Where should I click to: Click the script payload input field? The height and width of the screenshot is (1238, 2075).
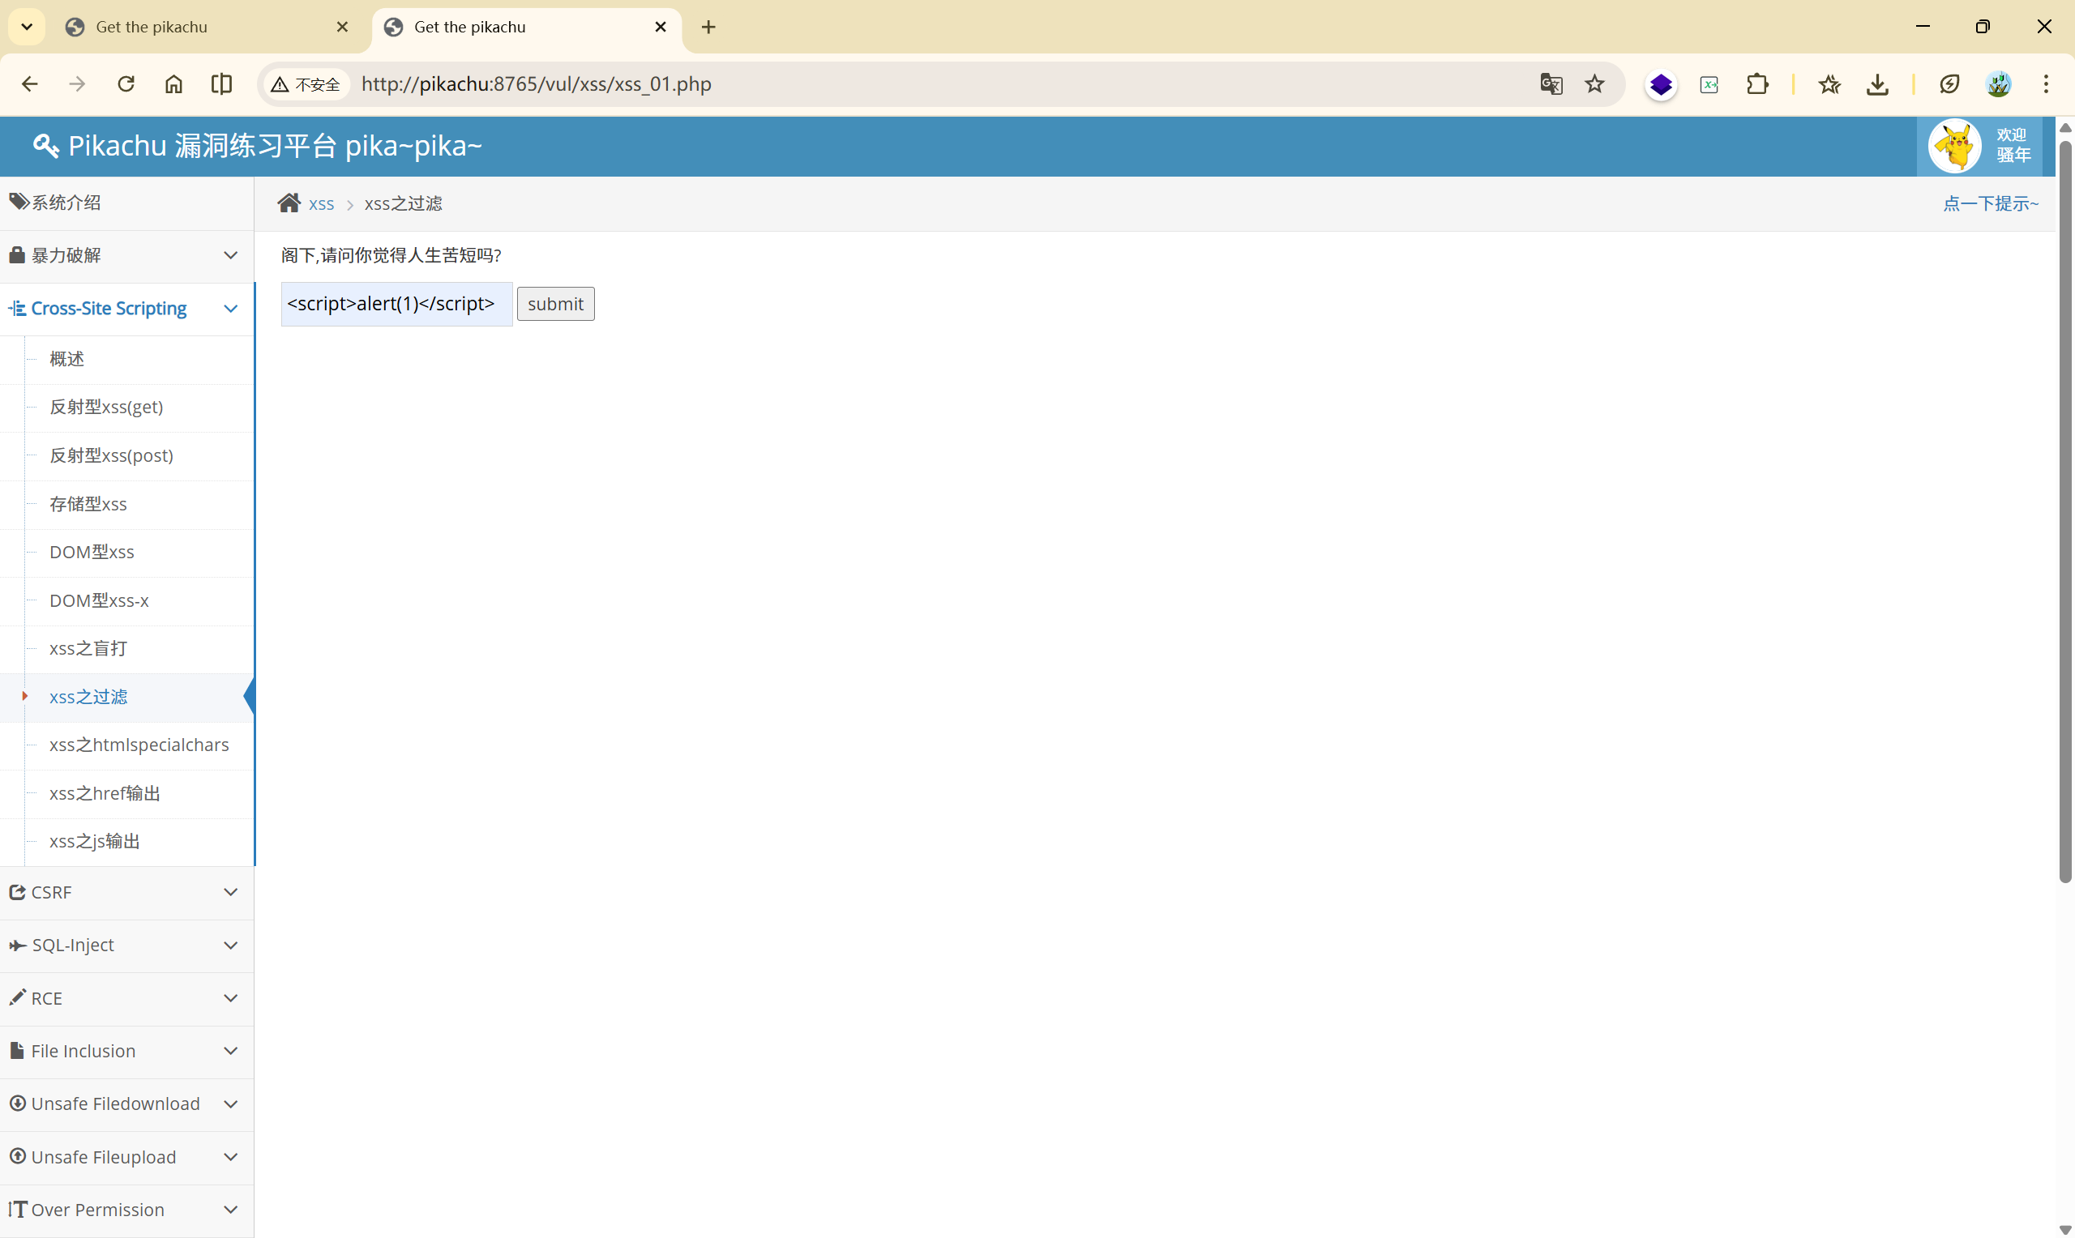396,305
